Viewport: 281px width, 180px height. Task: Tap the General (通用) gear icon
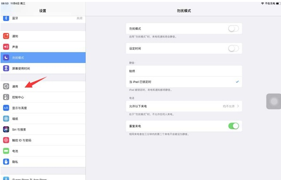pos(6,86)
